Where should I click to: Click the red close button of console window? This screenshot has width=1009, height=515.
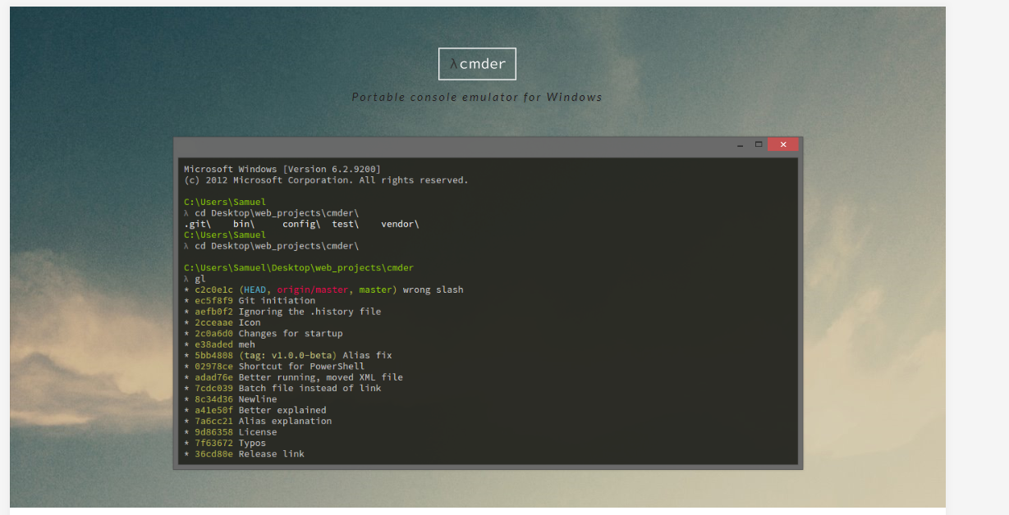coord(782,144)
